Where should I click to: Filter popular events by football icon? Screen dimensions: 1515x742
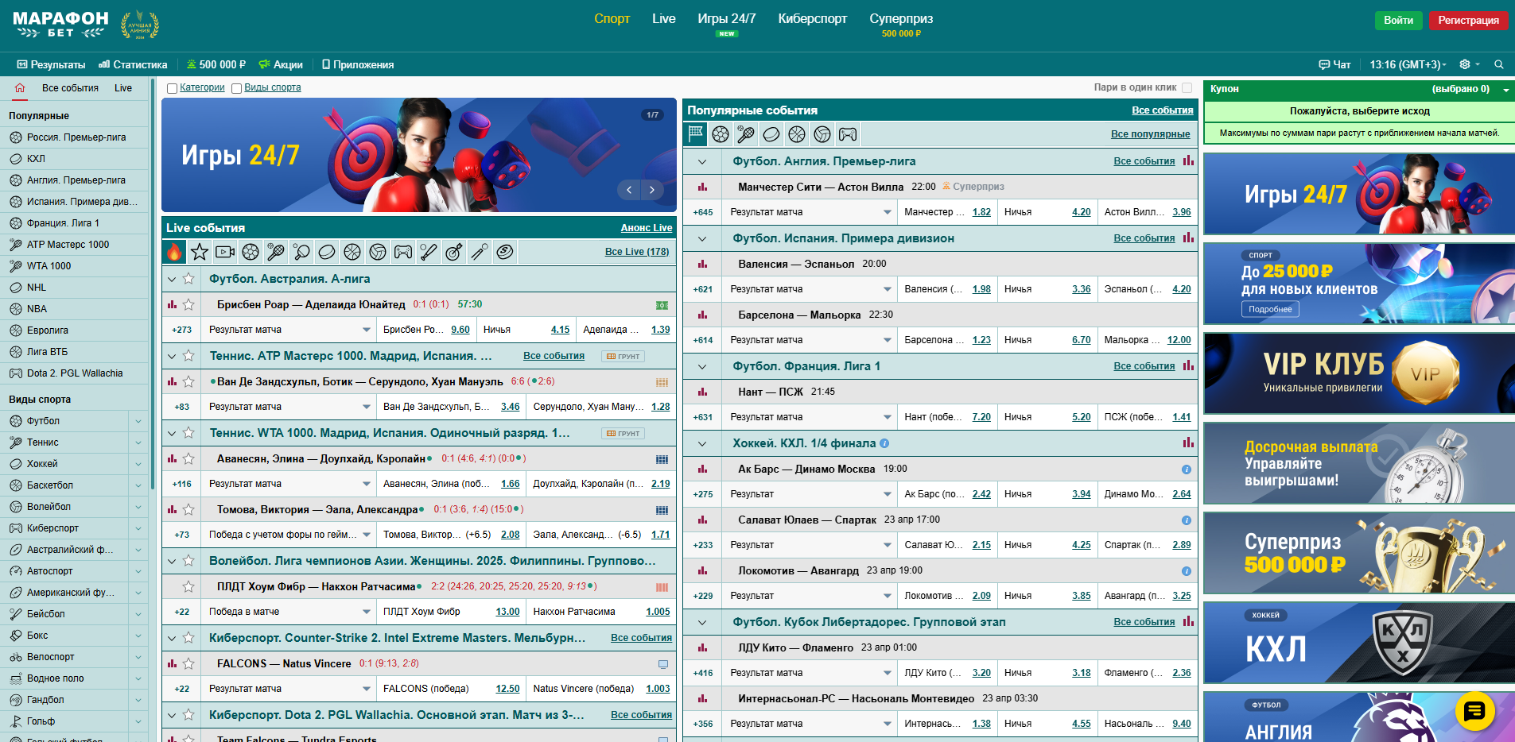pos(721,134)
